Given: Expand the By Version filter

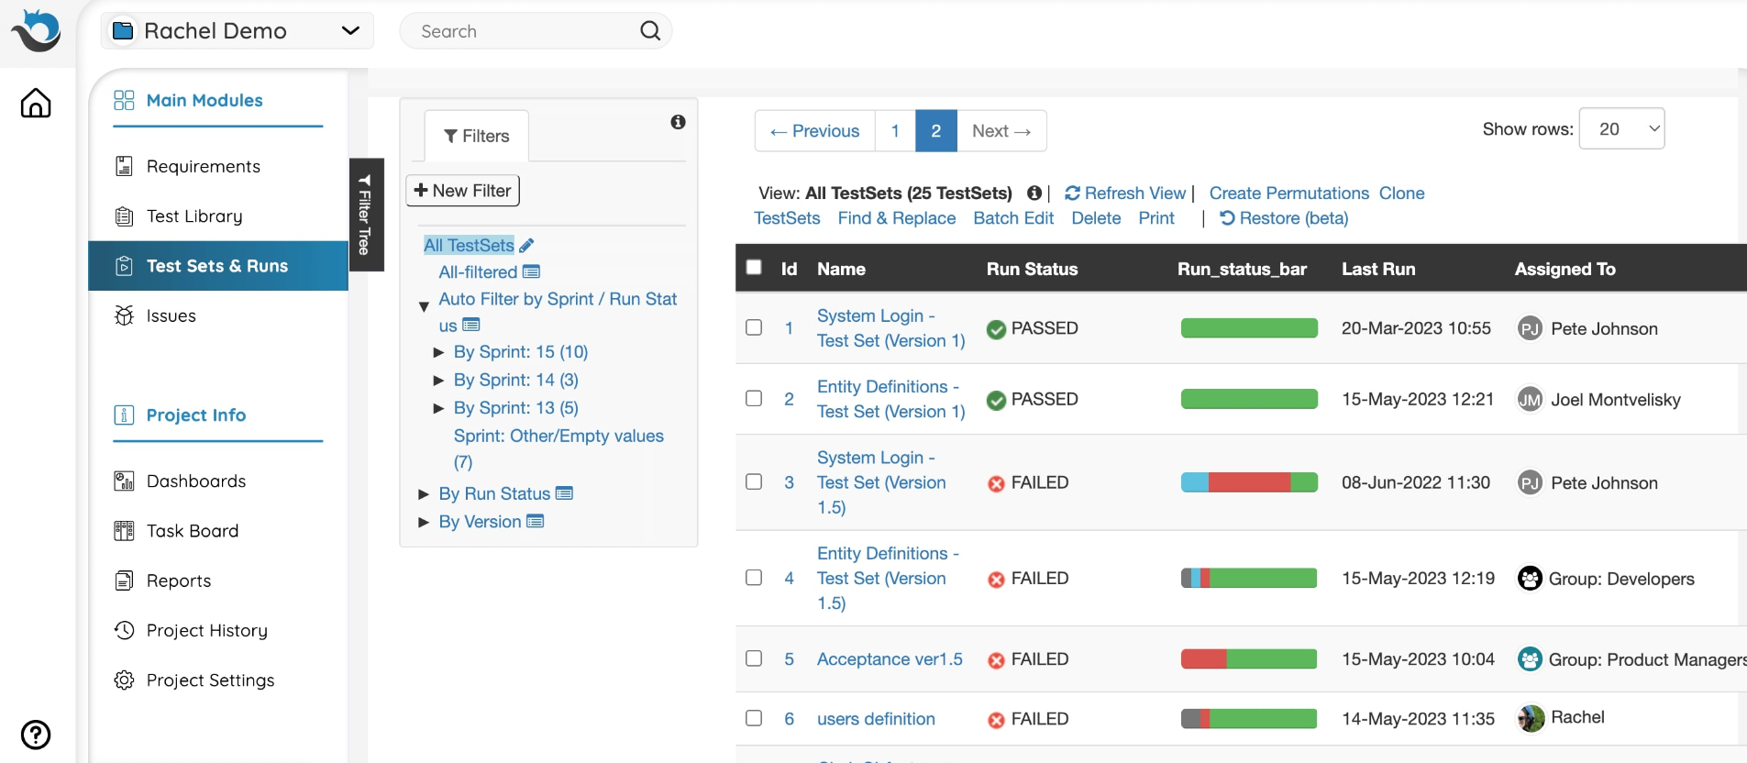Looking at the screenshot, I should coord(424,522).
